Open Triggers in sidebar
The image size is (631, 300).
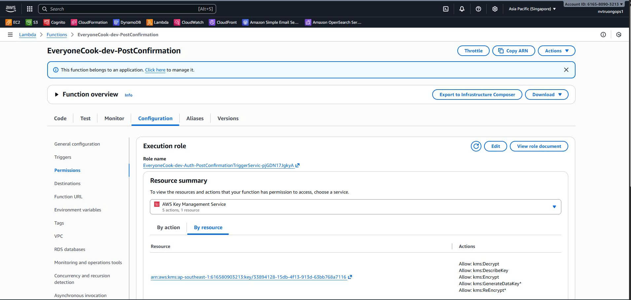(63, 157)
